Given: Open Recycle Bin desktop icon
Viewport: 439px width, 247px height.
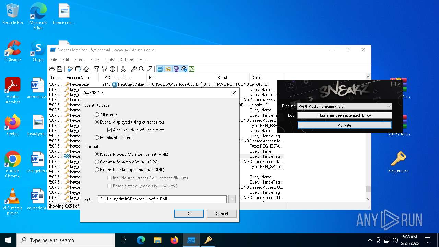Looking at the screenshot, I should tap(13, 14).
